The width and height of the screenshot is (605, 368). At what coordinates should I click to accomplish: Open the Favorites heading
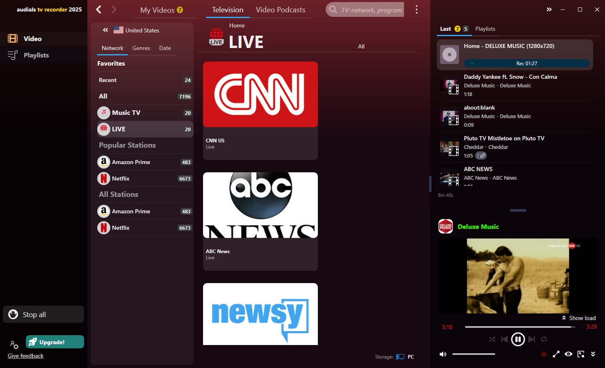pyautogui.click(x=111, y=63)
